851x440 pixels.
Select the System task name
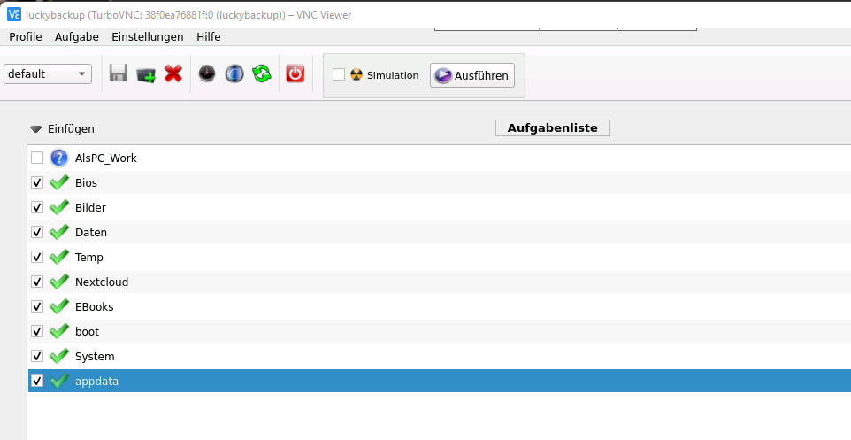click(95, 357)
